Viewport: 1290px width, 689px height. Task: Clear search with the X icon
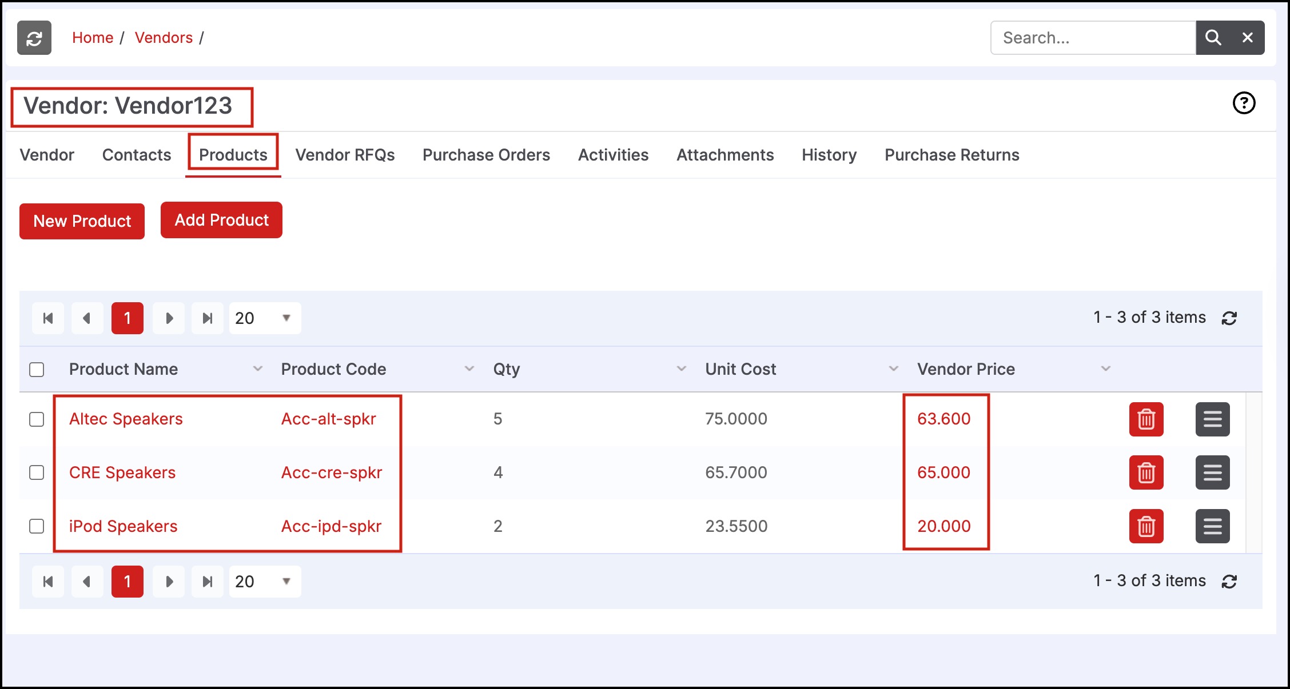tap(1248, 38)
